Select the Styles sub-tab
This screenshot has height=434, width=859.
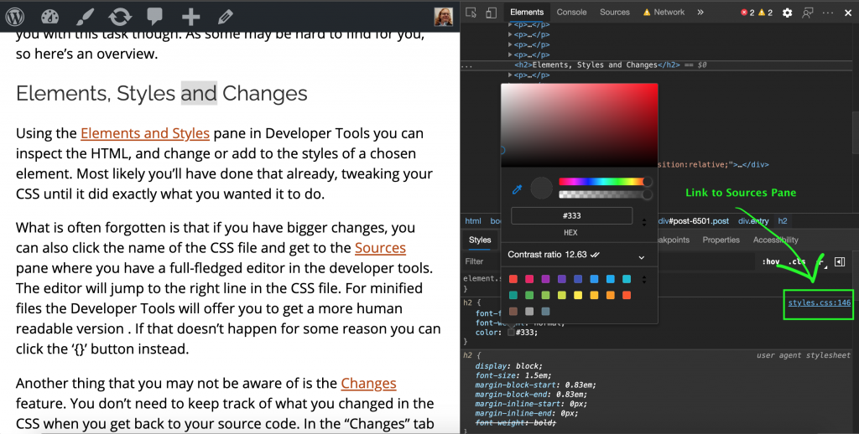click(x=480, y=240)
